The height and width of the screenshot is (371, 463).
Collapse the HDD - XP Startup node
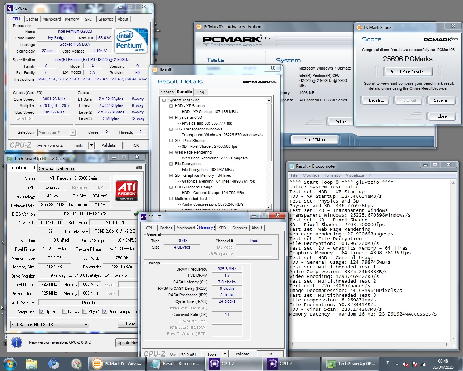pyautogui.click(x=171, y=106)
